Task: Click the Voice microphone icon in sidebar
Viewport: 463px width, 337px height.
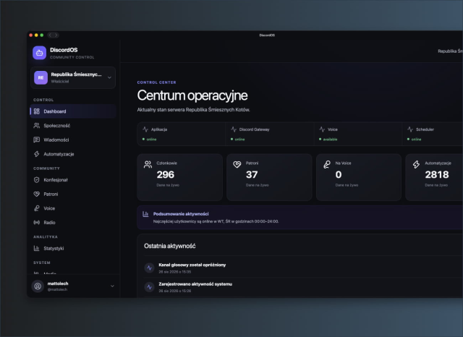Action: click(37, 208)
